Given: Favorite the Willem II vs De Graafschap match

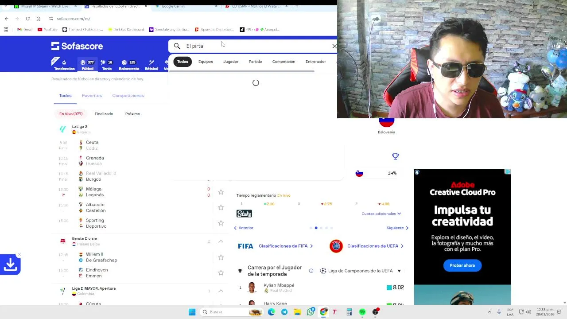Looking at the screenshot, I should [x=221, y=257].
